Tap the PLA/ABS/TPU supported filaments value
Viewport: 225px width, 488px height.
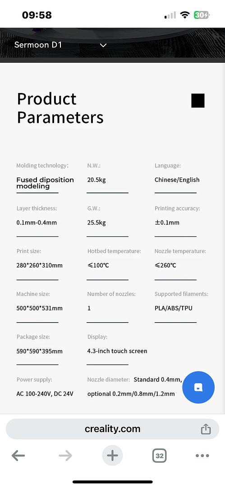tap(174, 309)
